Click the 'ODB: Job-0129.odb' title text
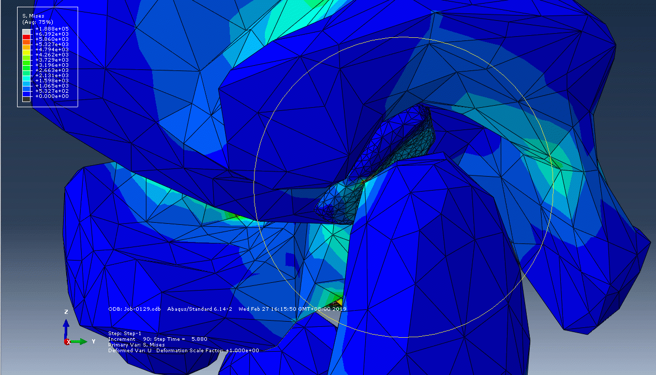The image size is (656, 375). (x=135, y=309)
